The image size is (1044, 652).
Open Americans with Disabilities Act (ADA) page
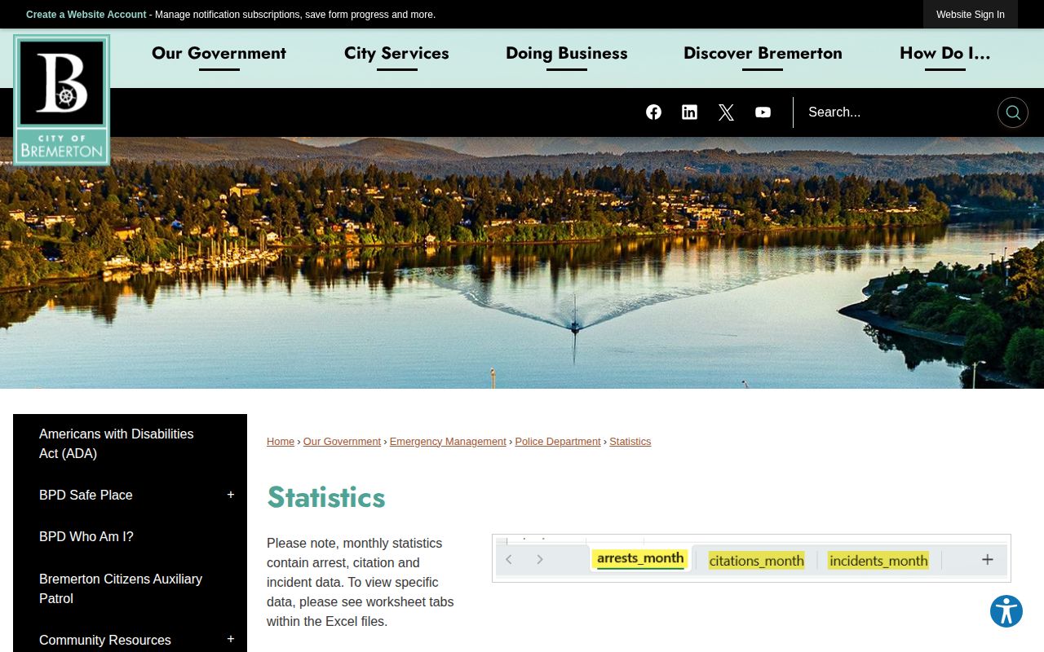[117, 443]
